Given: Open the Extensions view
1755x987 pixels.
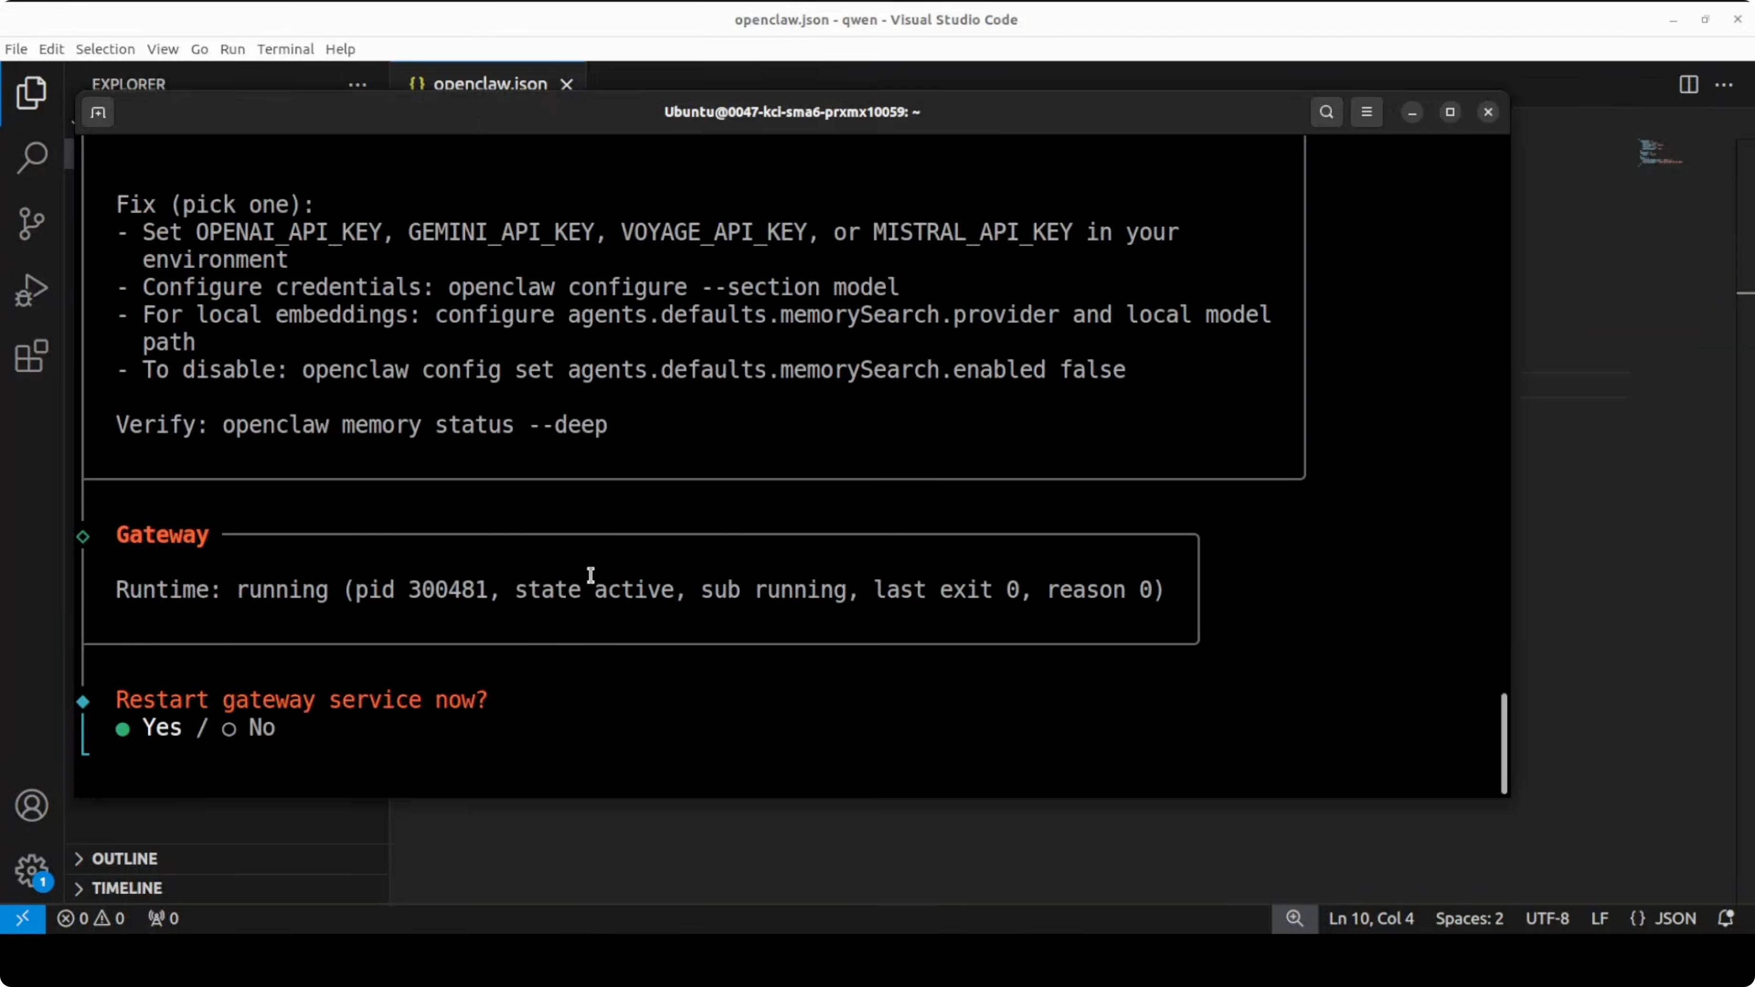Looking at the screenshot, I should click(31, 356).
